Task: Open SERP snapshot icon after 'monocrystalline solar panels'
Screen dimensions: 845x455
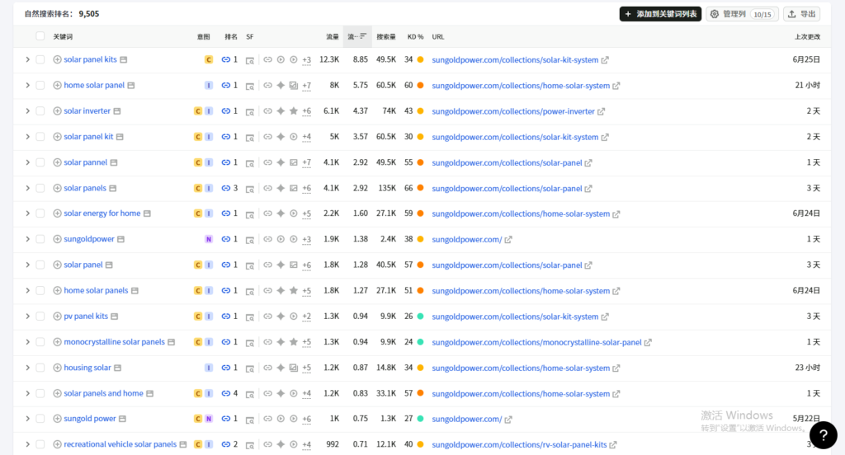Action: point(172,342)
